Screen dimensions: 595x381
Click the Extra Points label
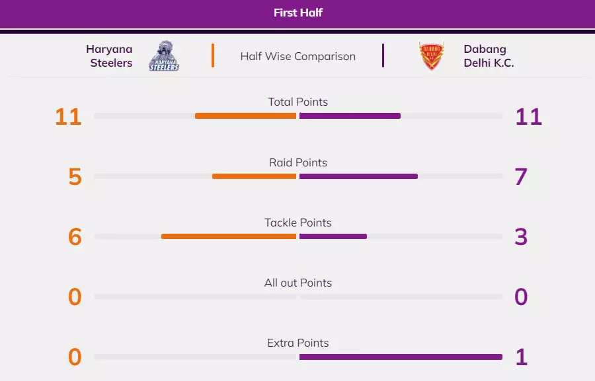(x=297, y=343)
